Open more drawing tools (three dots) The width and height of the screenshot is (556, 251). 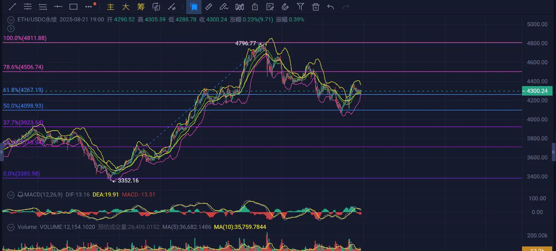89,6
